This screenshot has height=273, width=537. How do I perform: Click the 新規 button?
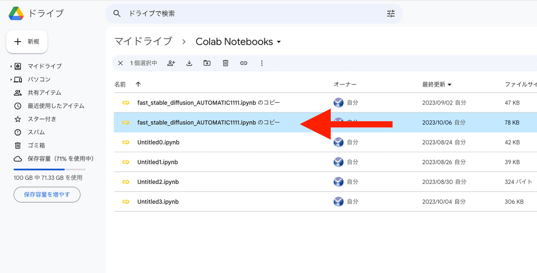(x=27, y=42)
